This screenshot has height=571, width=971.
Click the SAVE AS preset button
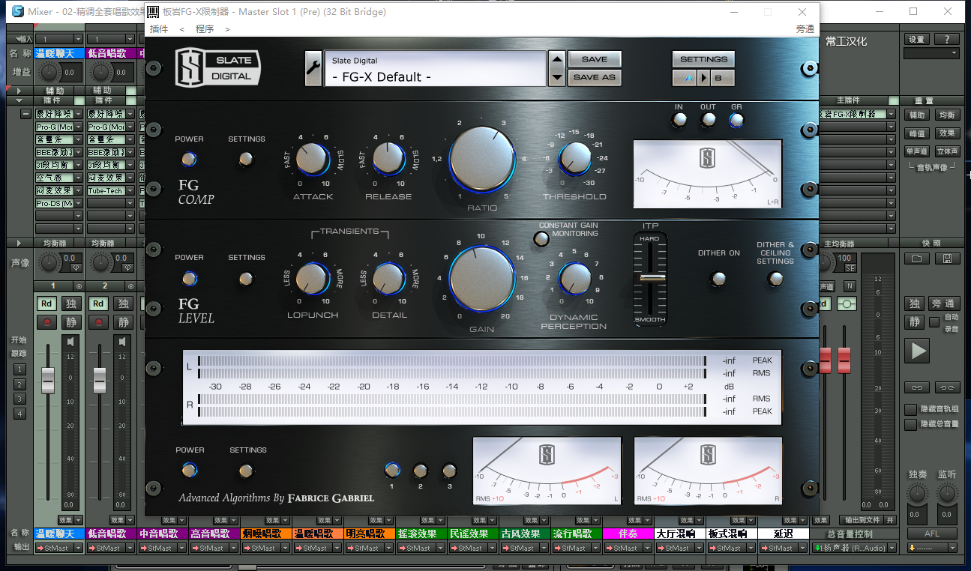(x=595, y=77)
